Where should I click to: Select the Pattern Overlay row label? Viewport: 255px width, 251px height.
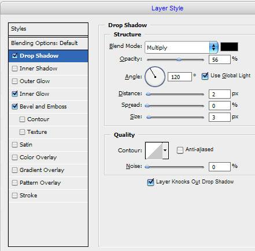40,183
